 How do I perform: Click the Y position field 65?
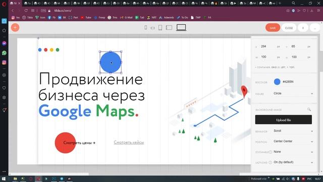click(298, 47)
